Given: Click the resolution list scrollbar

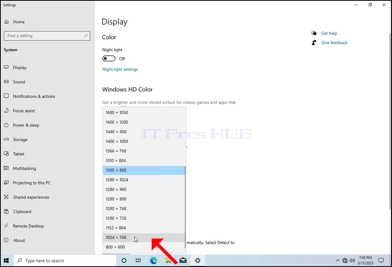Looking at the screenshot, I should 185,207.
